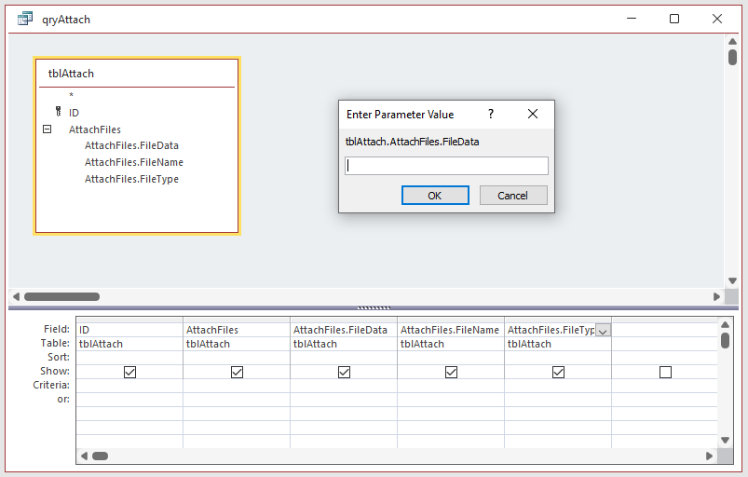Check Show box in the empty last column
Screen dimensions: 748x477
point(665,372)
